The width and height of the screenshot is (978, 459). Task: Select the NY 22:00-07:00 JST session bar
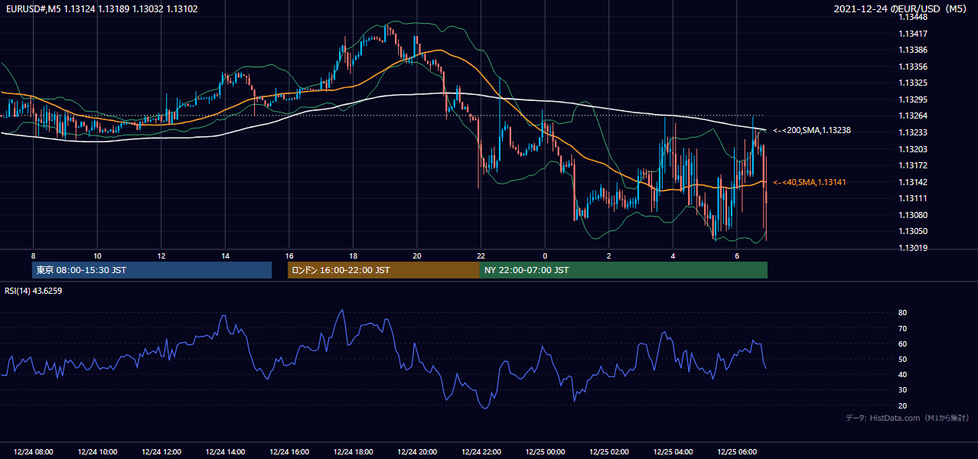(624, 270)
